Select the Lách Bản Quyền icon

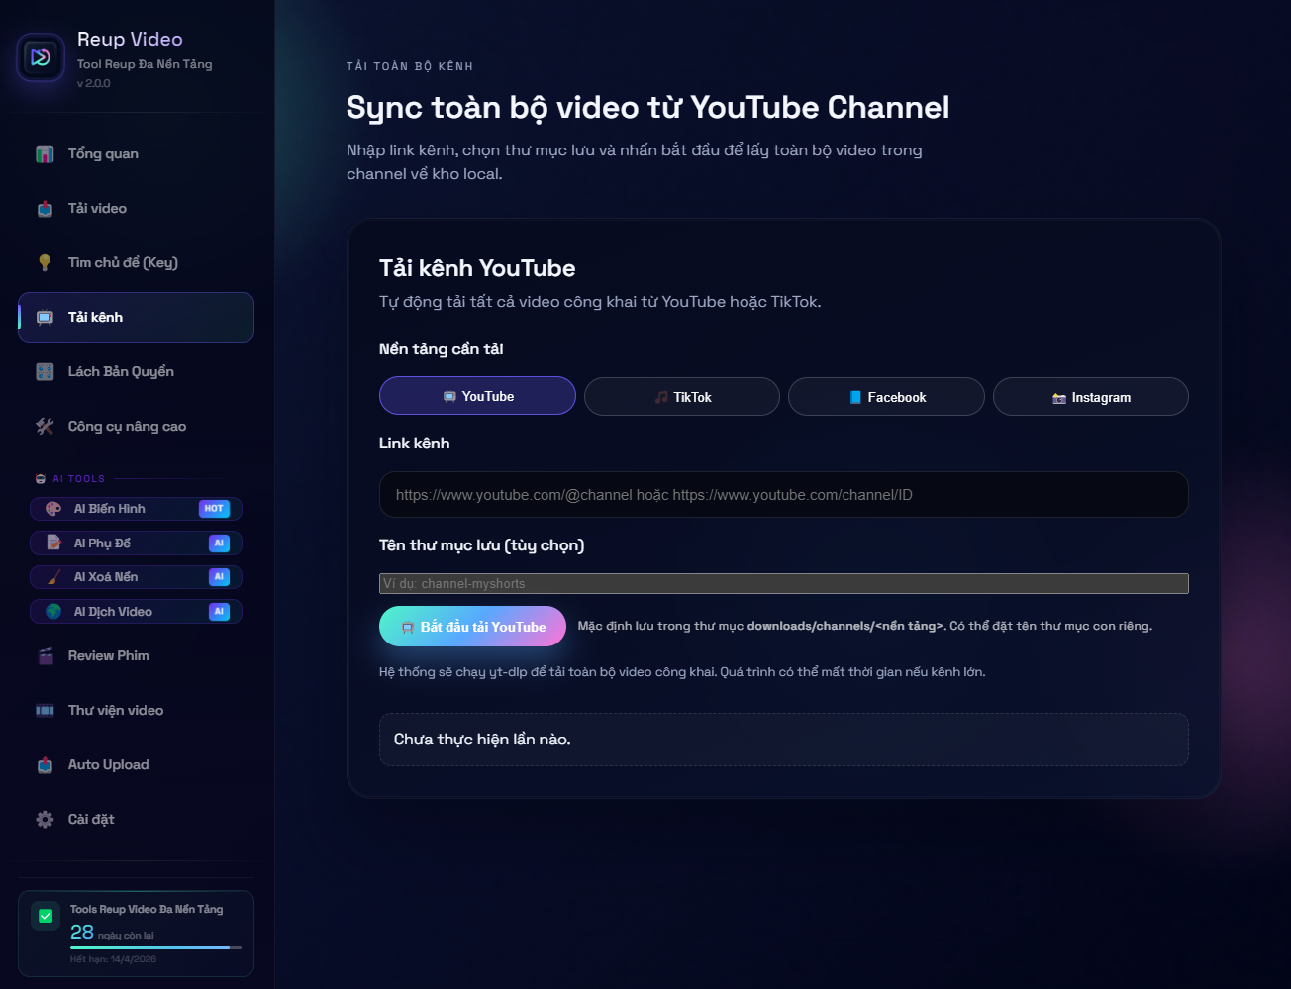click(x=46, y=372)
